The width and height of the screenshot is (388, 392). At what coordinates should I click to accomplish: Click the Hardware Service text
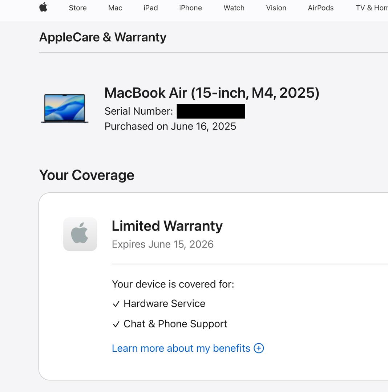(164, 303)
